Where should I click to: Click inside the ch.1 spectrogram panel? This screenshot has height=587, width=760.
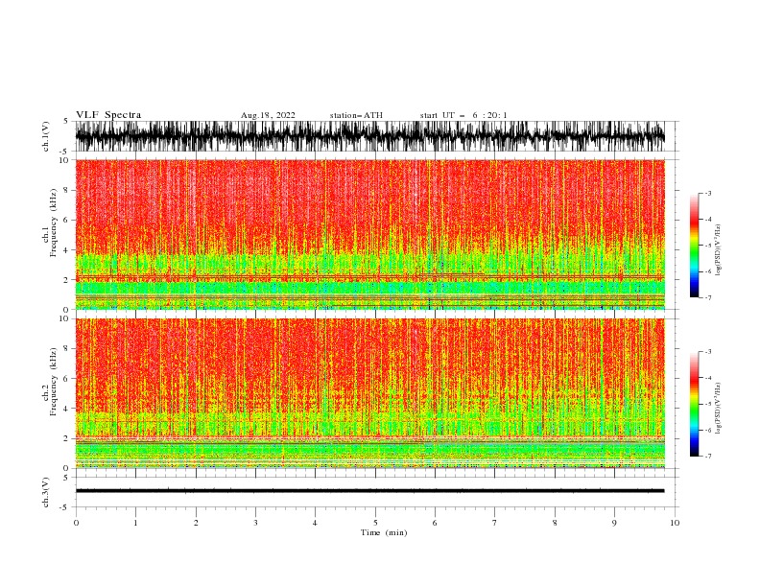click(x=369, y=234)
